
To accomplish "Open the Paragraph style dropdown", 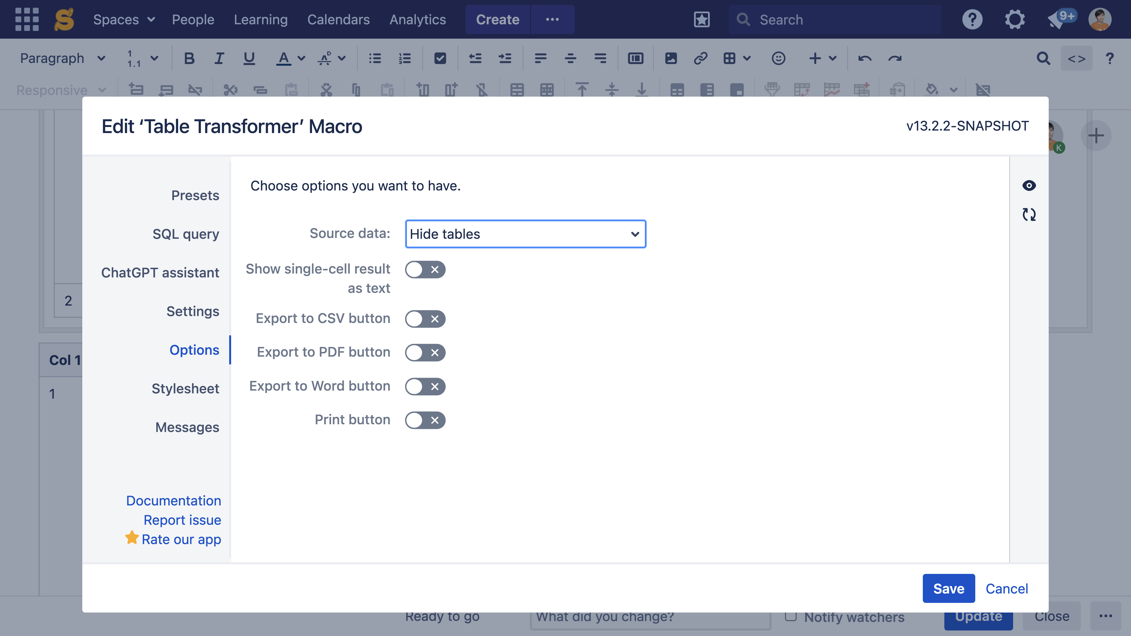I will [x=62, y=58].
